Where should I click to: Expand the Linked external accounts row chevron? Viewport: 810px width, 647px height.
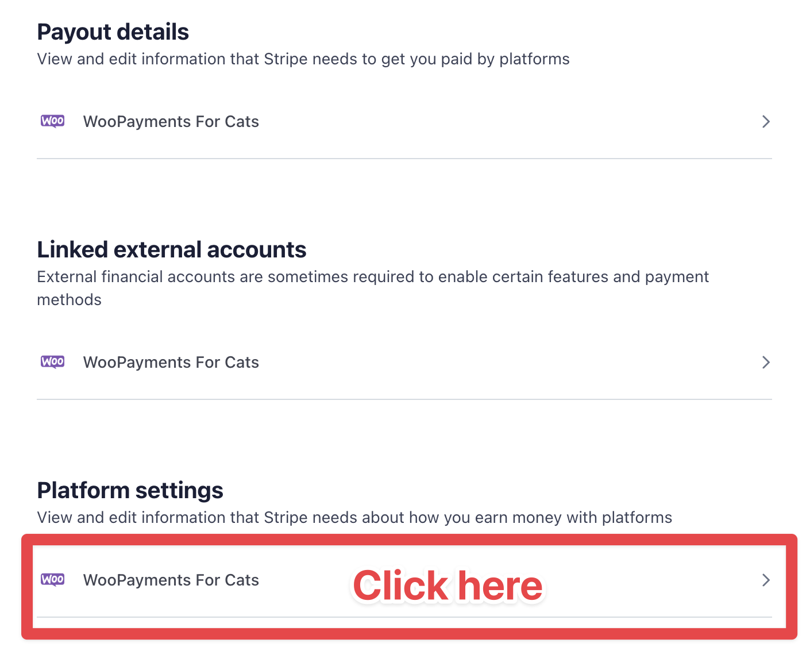click(765, 362)
